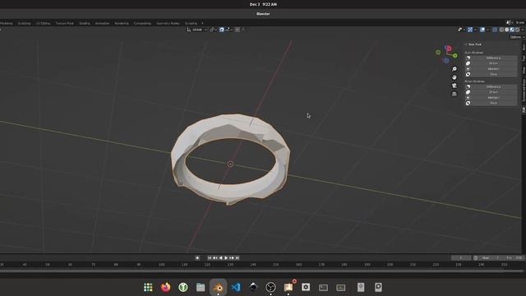Switch to the Animation workspace tab

point(102,23)
